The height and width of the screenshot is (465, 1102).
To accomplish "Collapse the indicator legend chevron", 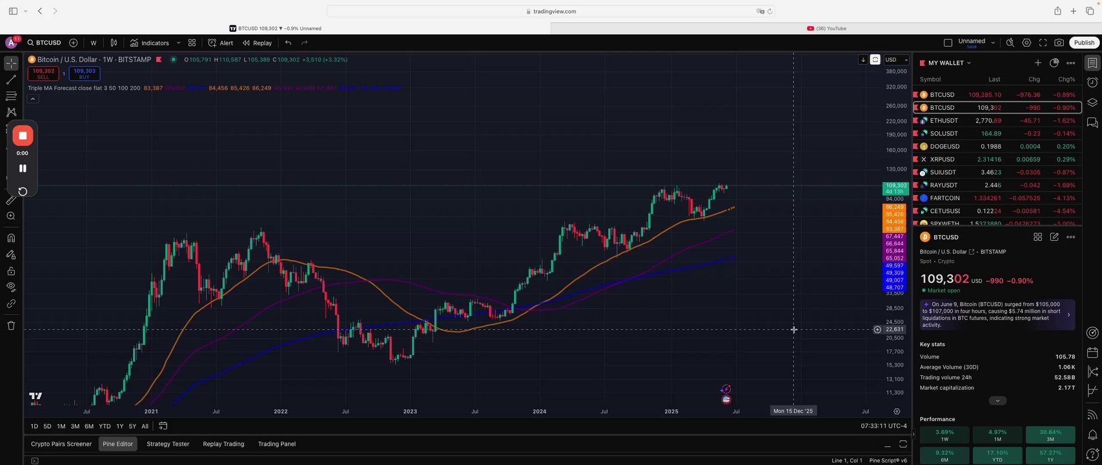I will coord(33,99).
